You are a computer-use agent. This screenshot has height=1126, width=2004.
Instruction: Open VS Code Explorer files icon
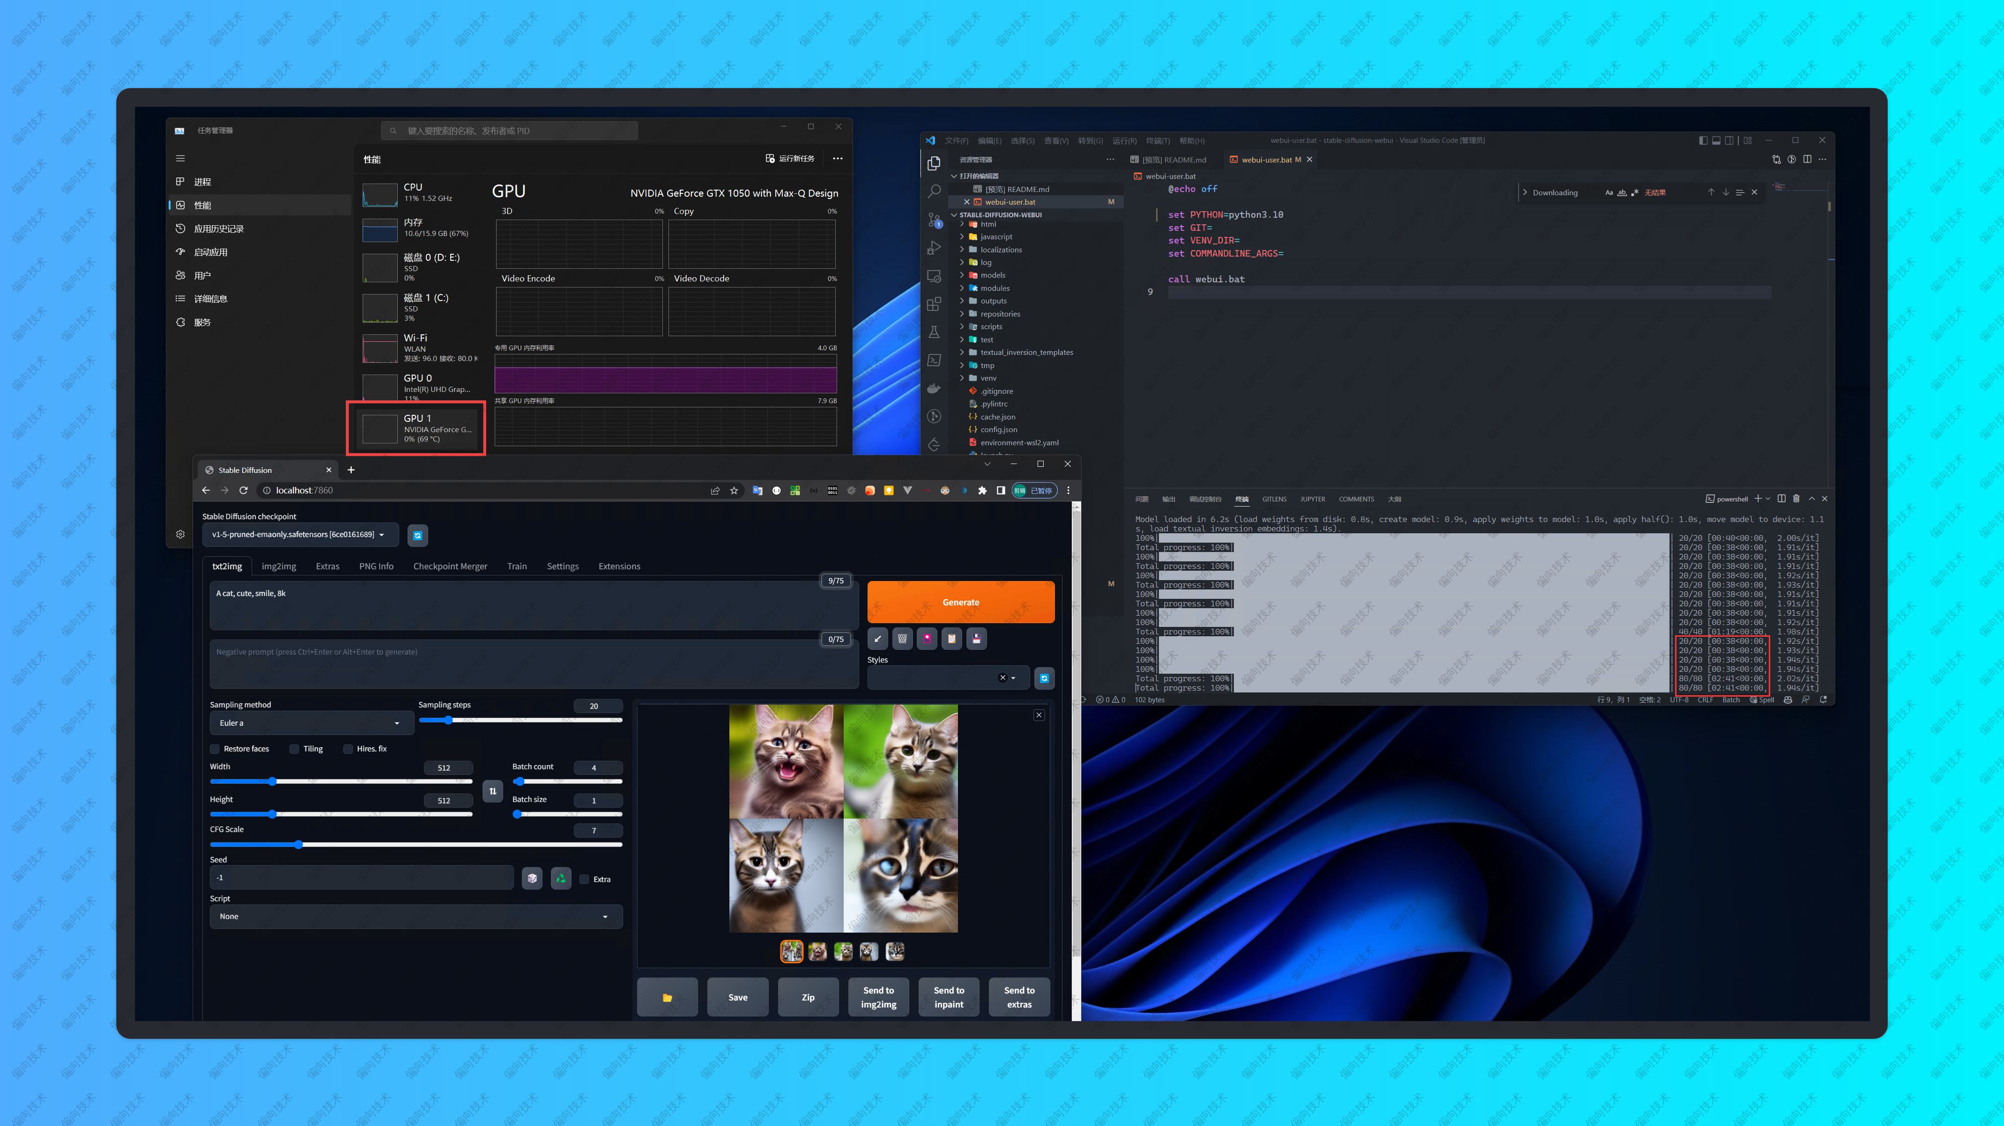pyautogui.click(x=934, y=163)
